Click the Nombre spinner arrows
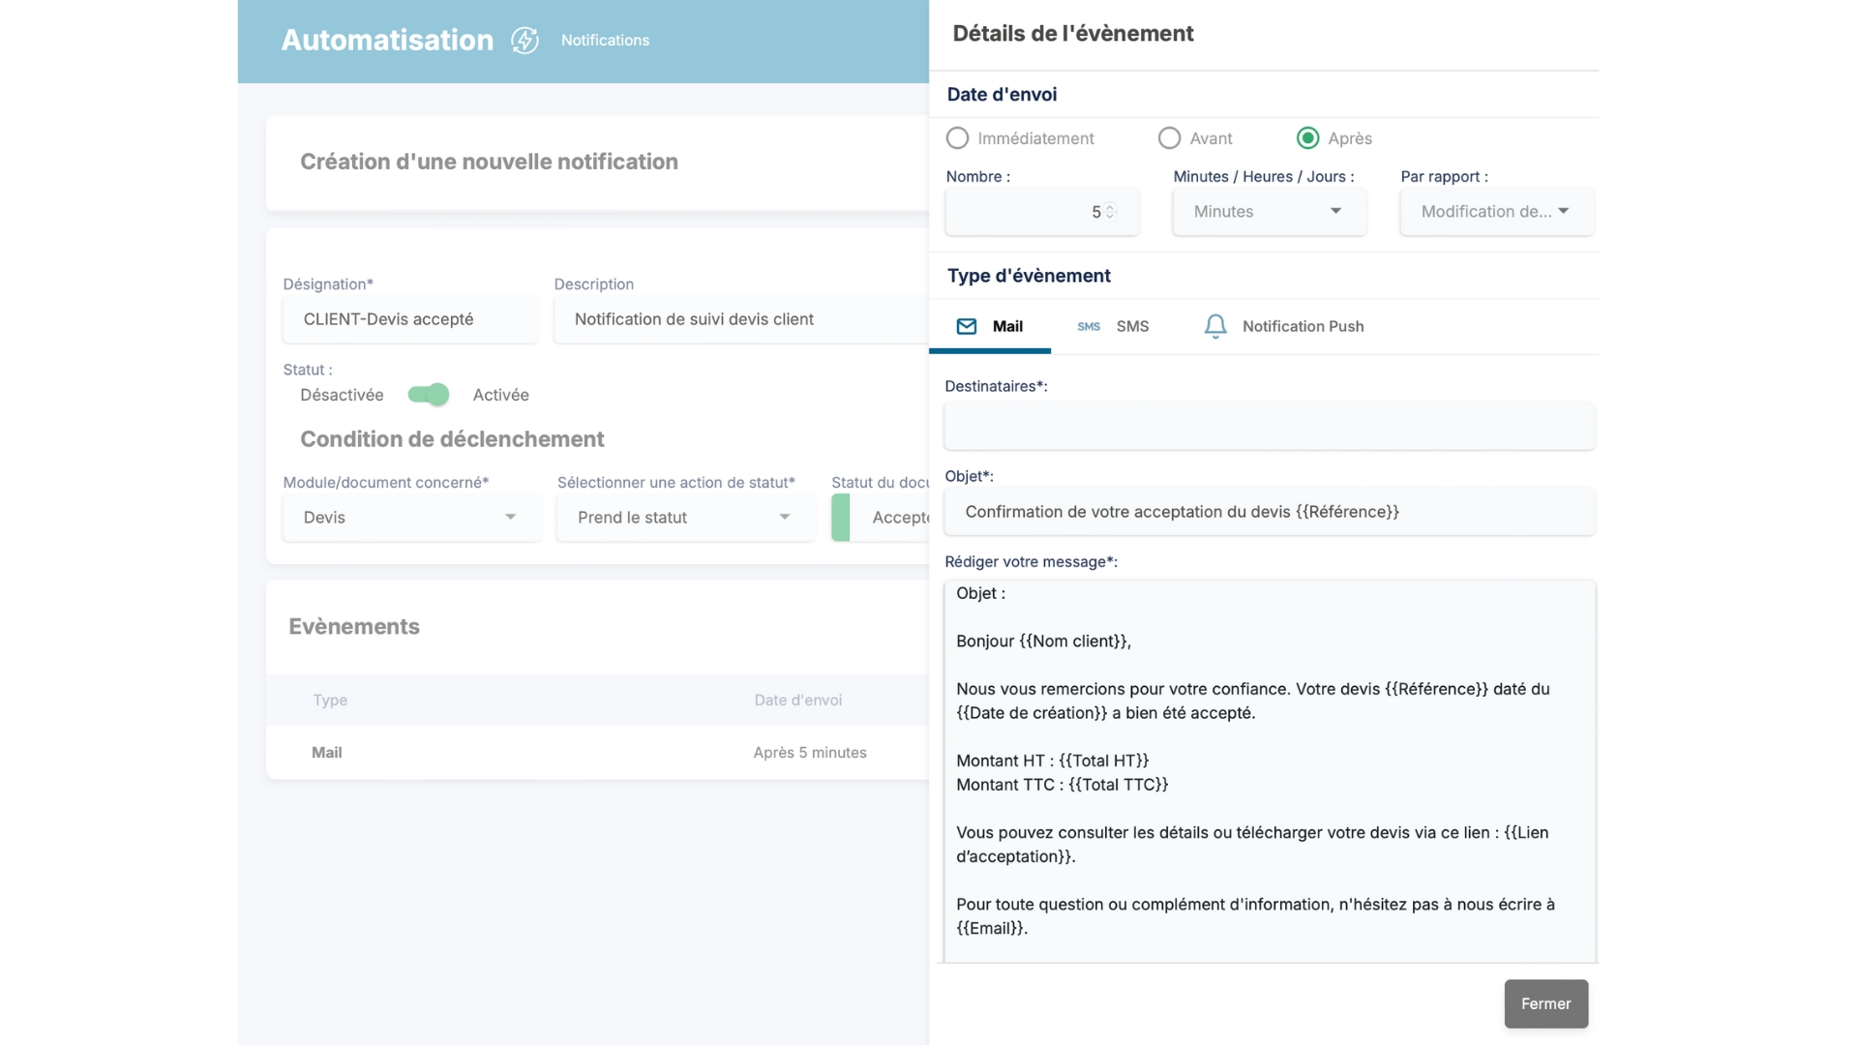Screen dimensions: 1858x1045 coord(1110,212)
